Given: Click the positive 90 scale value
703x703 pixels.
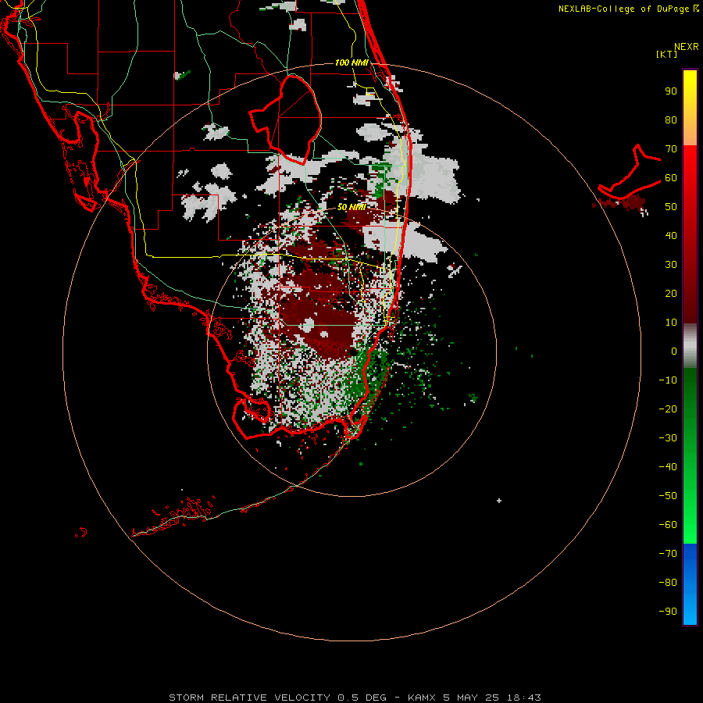Looking at the screenshot, I should (671, 91).
